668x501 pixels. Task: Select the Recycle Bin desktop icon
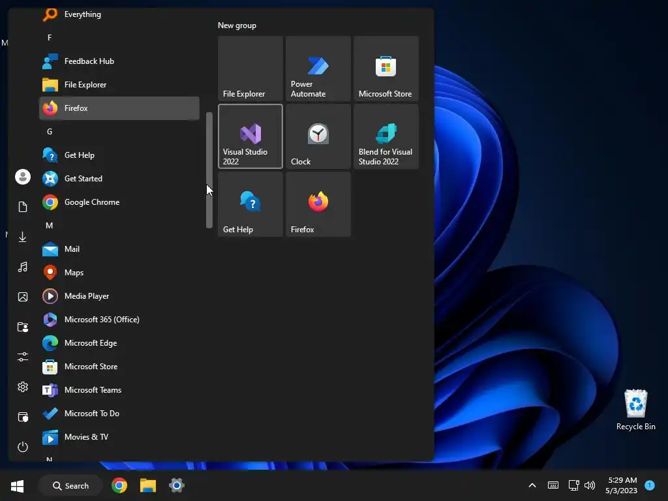(x=635, y=410)
